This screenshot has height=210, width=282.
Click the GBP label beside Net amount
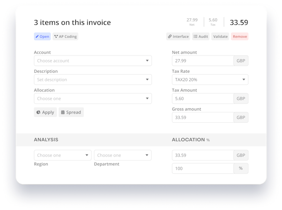coord(241,61)
